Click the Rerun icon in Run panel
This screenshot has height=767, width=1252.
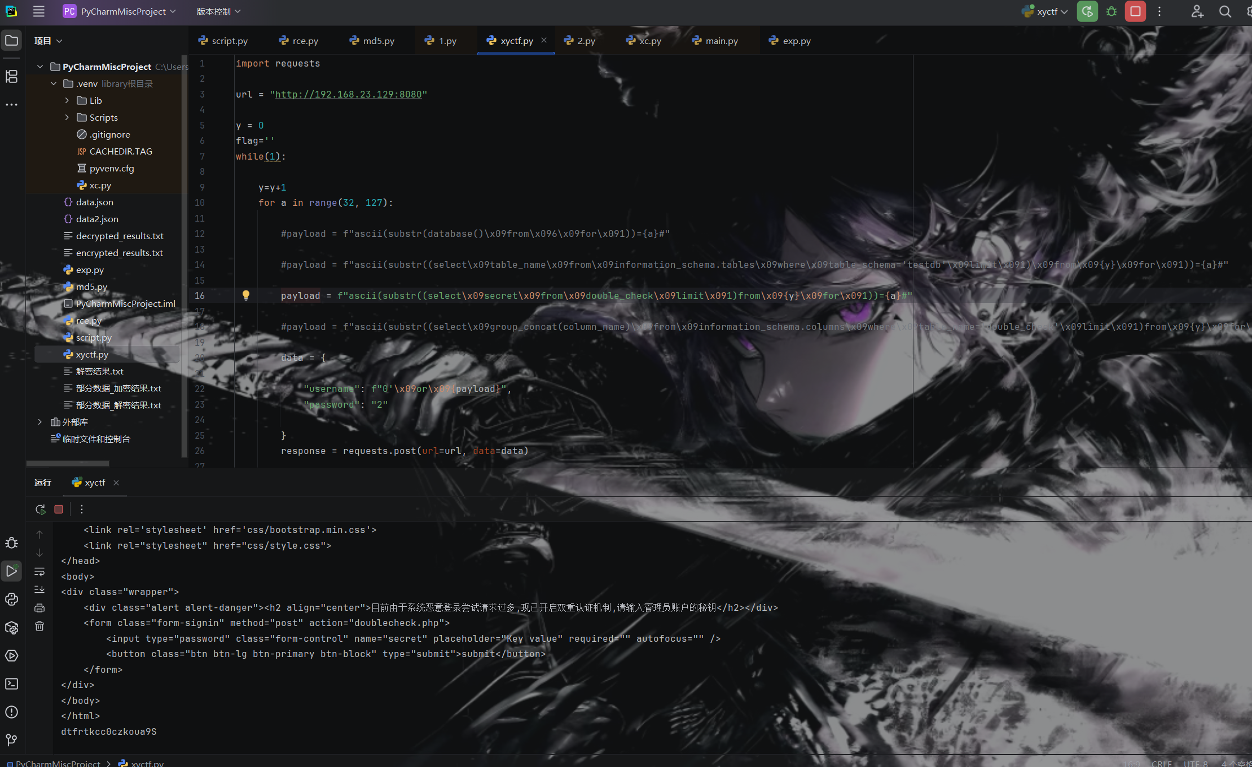pyautogui.click(x=40, y=509)
